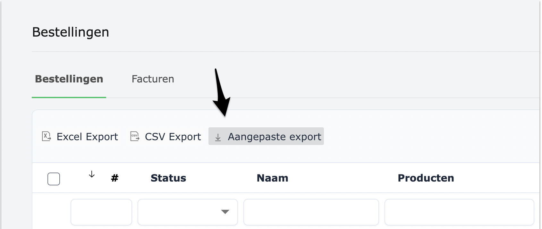Click the Producten filter input field
Screen dimensions: 542x229
pyautogui.click(x=459, y=212)
